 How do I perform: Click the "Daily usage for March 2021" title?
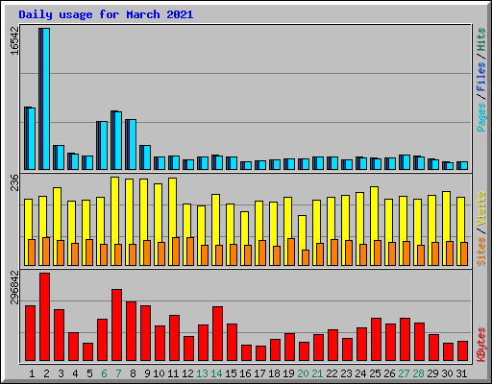click(x=106, y=14)
